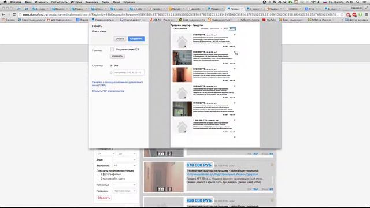Image resolution: width=370 pixels, height=208 pixels.
Task: Click the browser reload icon
Action: [14, 14]
